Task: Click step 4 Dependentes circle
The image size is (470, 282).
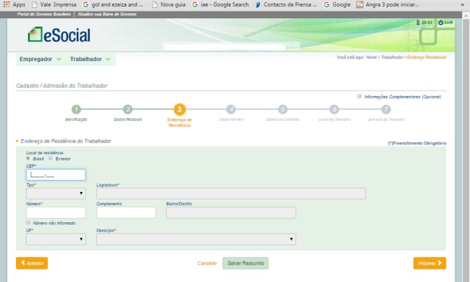Action: [x=231, y=109]
